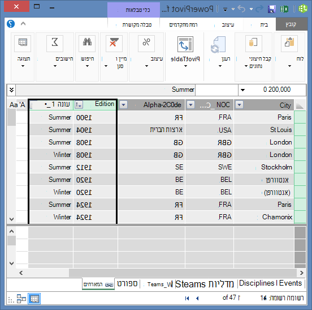Switch to Data View in status bar
The width and height of the screenshot is (312, 310).
[x=34, y=299]
